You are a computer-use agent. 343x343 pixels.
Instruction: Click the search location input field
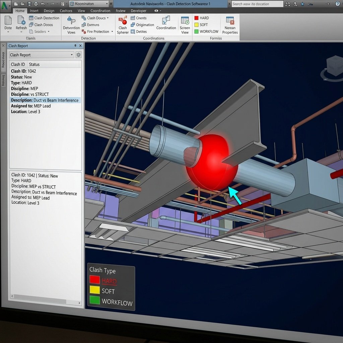pyautogui.click(x=257, y=4)
